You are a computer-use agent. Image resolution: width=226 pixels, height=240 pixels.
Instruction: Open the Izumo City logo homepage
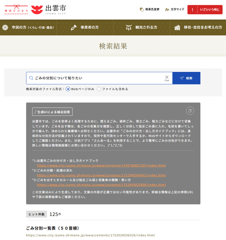[x=48, y=9]
